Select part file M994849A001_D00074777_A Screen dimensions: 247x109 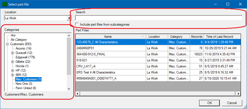(96, 78)
